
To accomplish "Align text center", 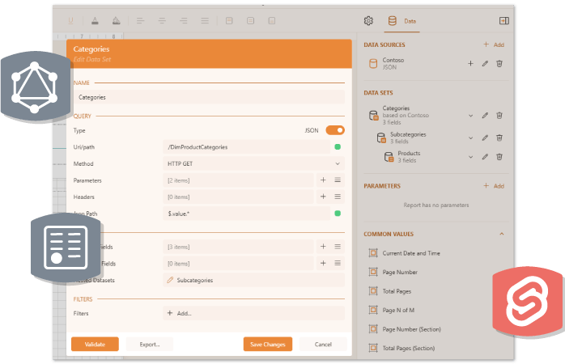I will click(162, 21).
